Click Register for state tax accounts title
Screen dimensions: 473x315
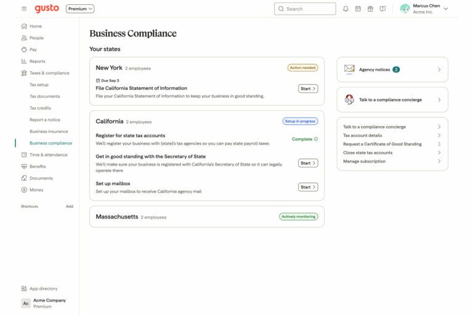[131, 135]
